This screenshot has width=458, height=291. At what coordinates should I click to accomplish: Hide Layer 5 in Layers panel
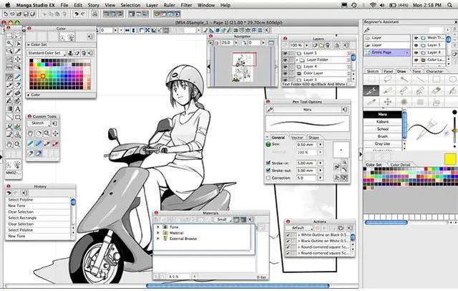pyautogui.click(x=285, y=53)
